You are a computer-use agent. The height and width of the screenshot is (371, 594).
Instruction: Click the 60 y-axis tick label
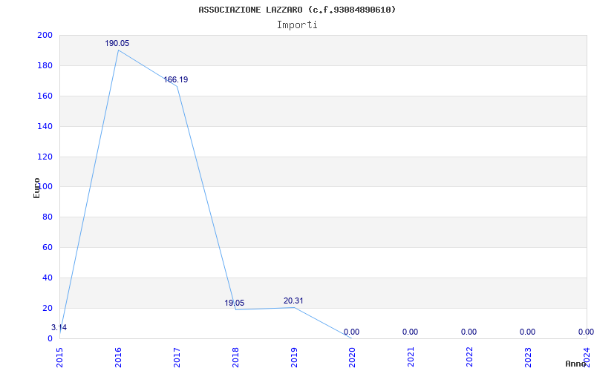pyautogui.click(x=47, y=247)
